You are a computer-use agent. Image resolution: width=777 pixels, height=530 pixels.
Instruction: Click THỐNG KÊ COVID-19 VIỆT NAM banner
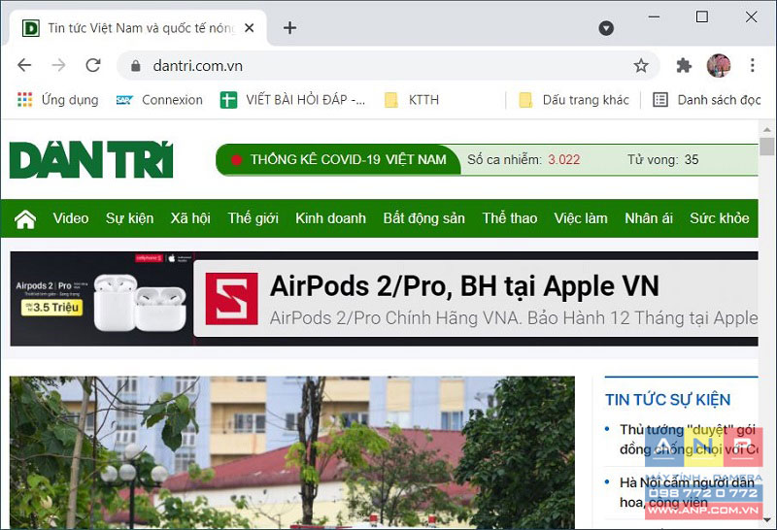pyautogui.click(x=338, y=159)
